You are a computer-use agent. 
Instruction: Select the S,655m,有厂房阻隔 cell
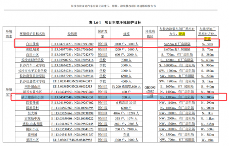177,44
